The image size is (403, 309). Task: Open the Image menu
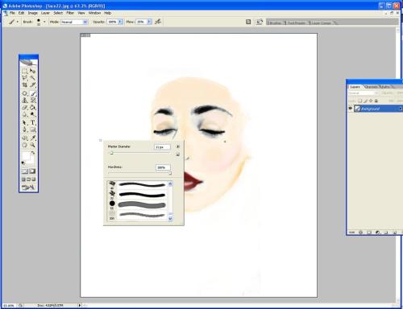coord(33,13)
